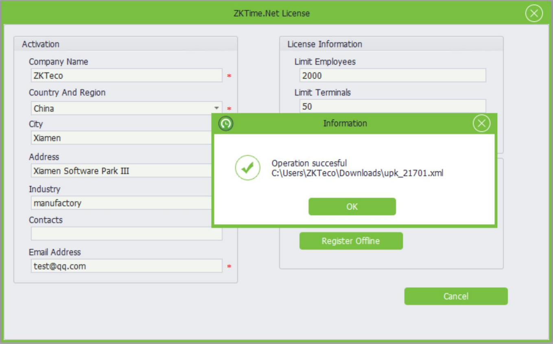Click the Register Offline button
The height and width of the screenshot is (344, 553).
351,241
